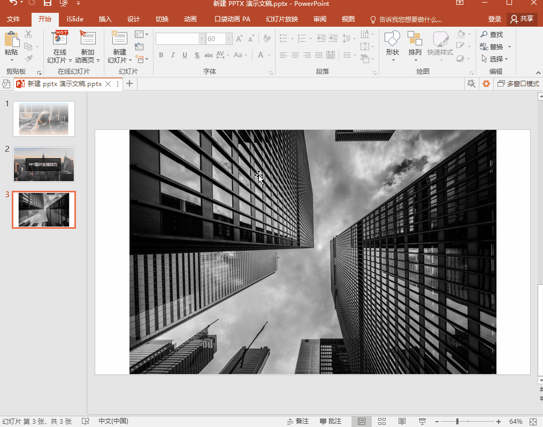Switch to the iSlide ribbon tab
543x427 pixels.
point(75,19)
